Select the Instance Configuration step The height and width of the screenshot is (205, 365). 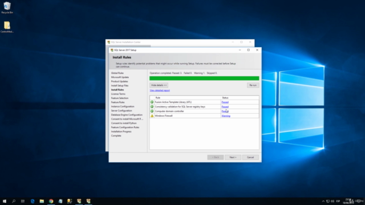point(123,106)
